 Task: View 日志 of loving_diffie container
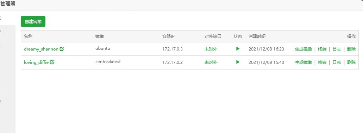[337, 62]
